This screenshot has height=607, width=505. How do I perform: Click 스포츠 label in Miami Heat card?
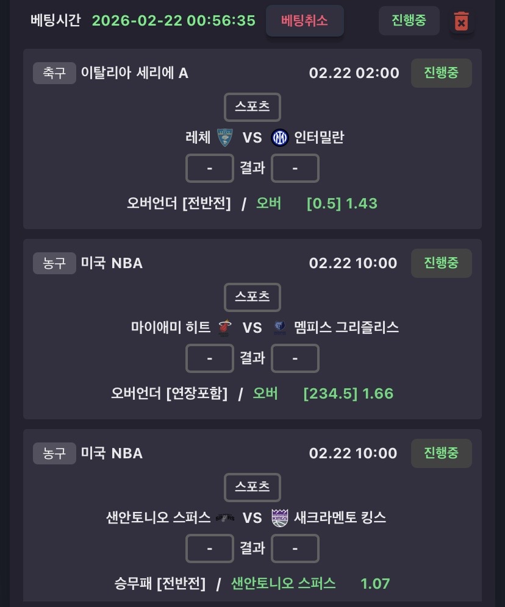point(252,297)
